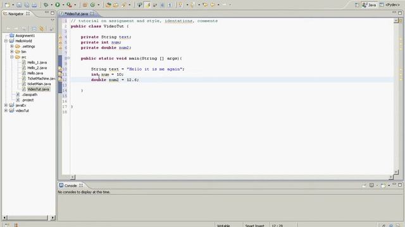This screenshot has width=405, height=227.
Task: Click the New file toolbar icon
Action: (7, 4)
